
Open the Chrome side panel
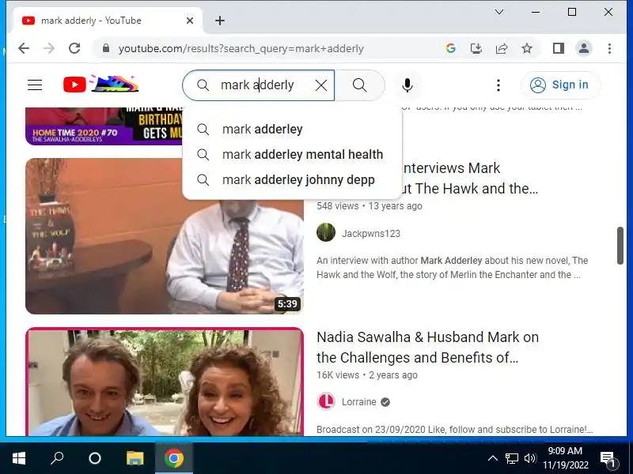pyautogui.click(x=559, y=48)
